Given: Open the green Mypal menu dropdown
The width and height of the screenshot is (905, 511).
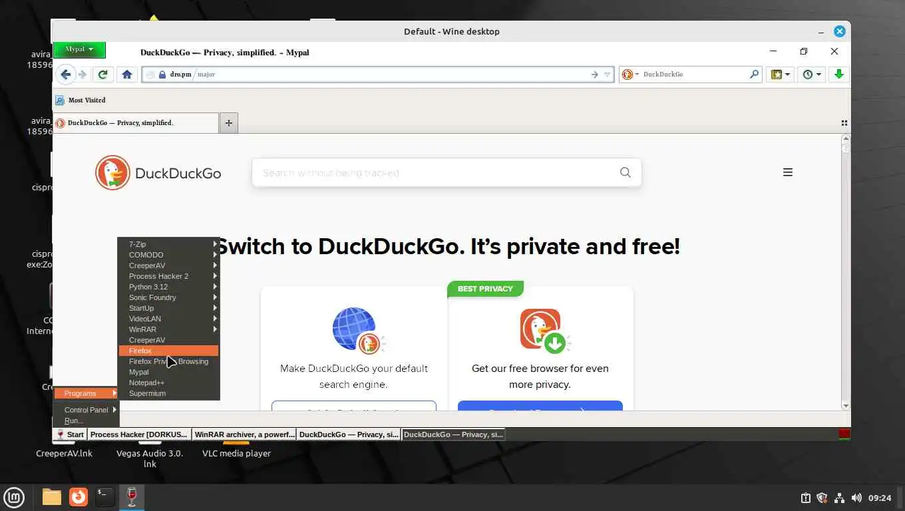Looking at the screenshot, I should click(x=79, y=49).
